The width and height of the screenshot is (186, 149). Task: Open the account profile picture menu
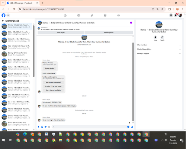[x=180, y=15]
